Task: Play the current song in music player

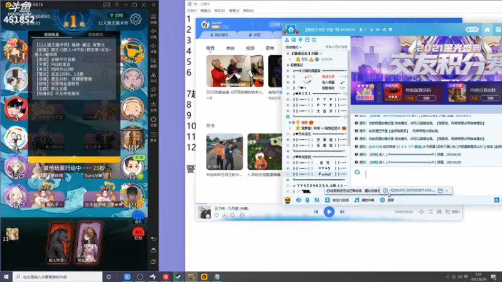Action: tap(329, 212)
